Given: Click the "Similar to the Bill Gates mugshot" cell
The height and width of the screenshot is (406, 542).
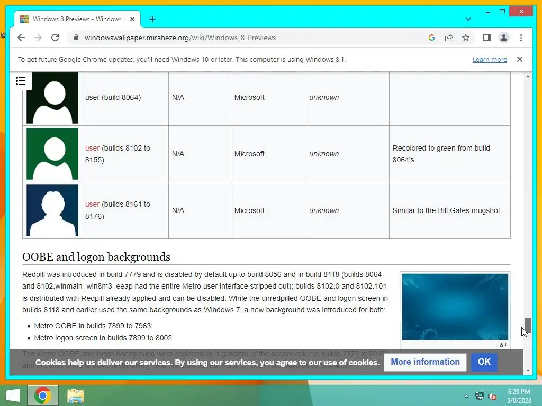Looking at the screenshot, I should (x=450, y=210).
